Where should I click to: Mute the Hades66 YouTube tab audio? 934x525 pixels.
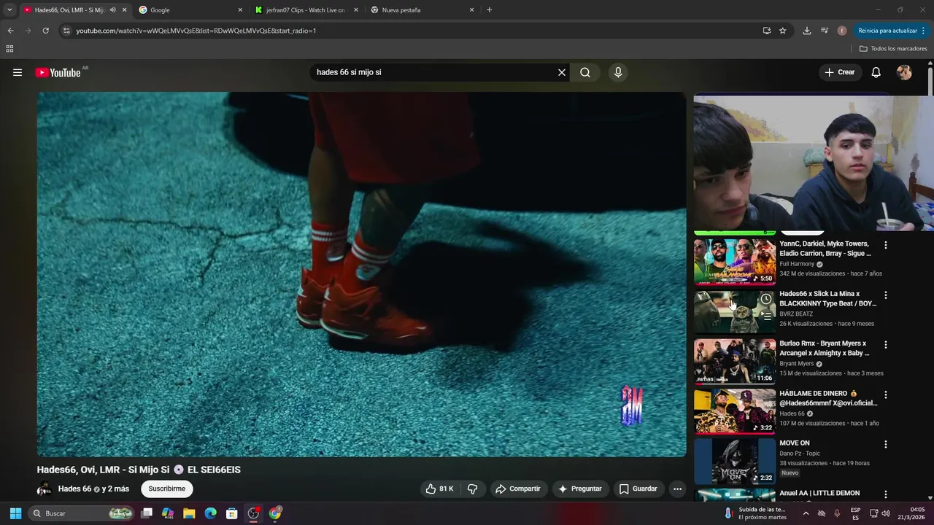(x=112, y=10)
